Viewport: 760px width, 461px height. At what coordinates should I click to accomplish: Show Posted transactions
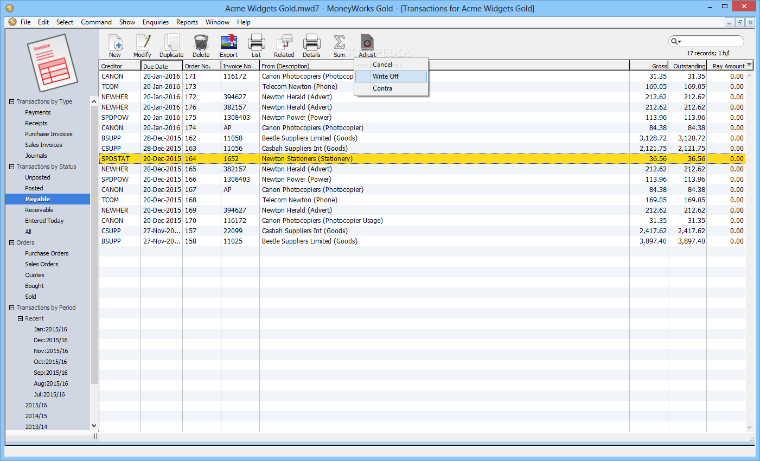point(34,188)
